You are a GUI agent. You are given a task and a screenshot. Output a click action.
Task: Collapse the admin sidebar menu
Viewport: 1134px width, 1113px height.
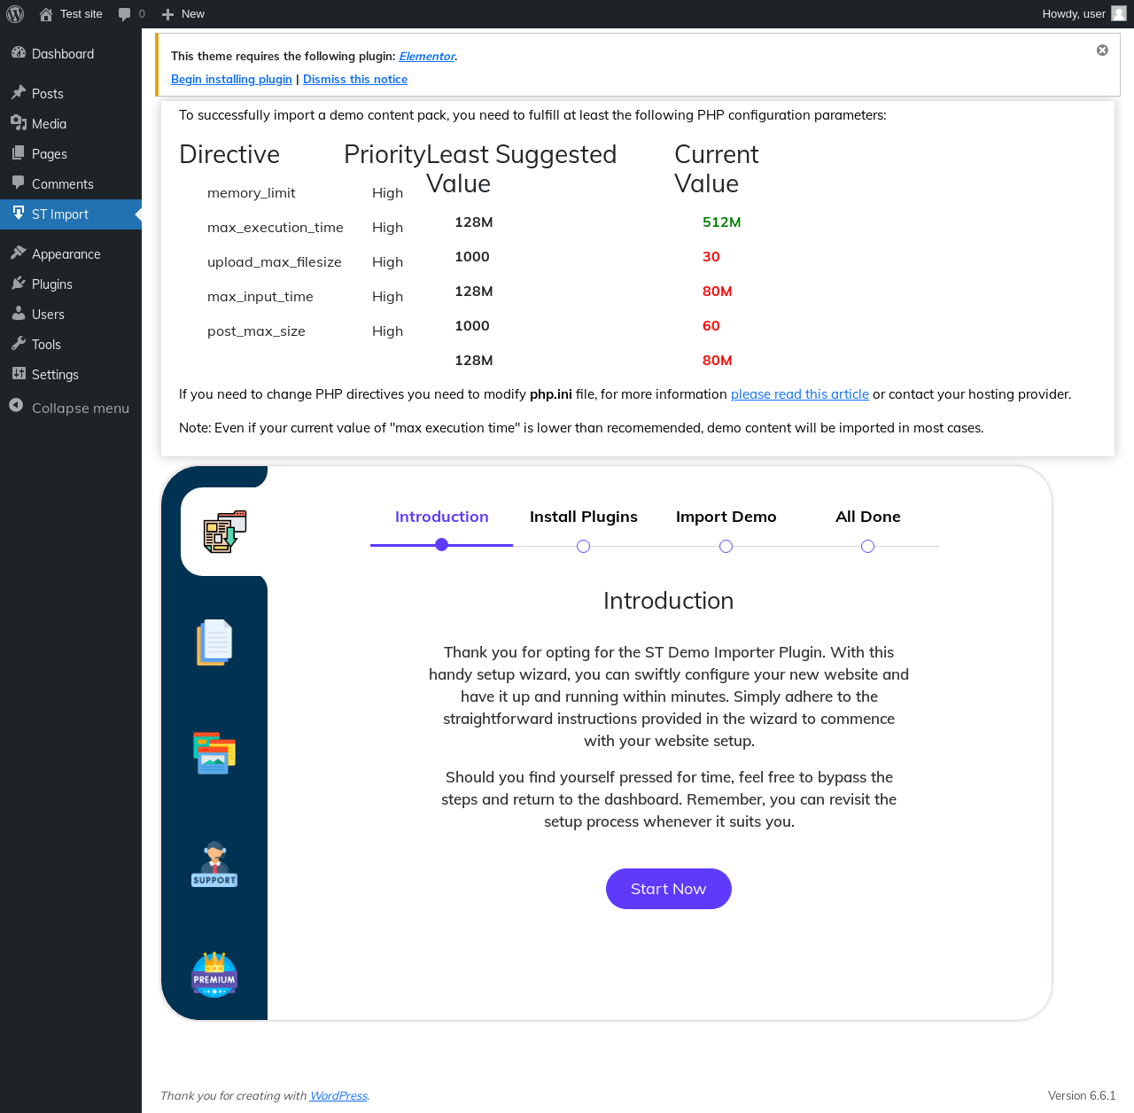tap(71, 408)
